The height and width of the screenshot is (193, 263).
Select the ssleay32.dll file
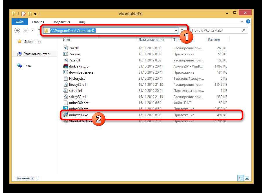point(77,97)
